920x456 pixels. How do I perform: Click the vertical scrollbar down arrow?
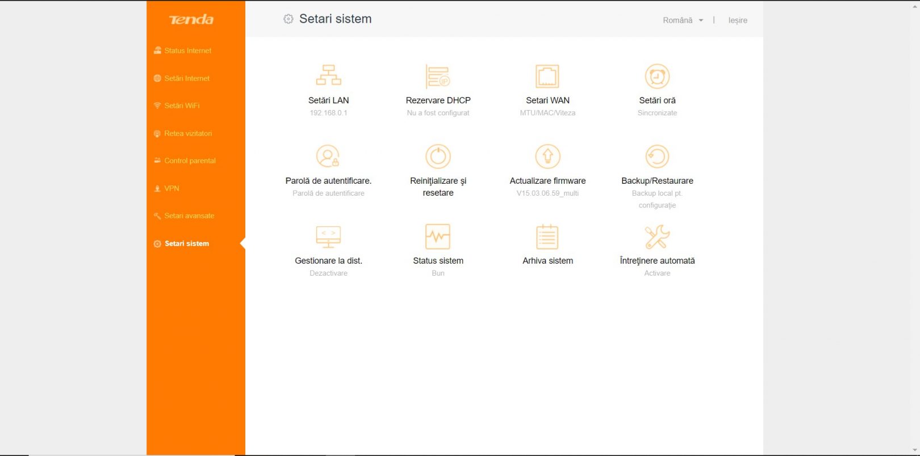tap(914, 450)
